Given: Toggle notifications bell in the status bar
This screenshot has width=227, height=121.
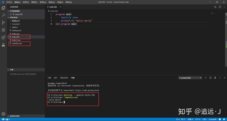Looking at the screenshot, I should pos(224,119).
